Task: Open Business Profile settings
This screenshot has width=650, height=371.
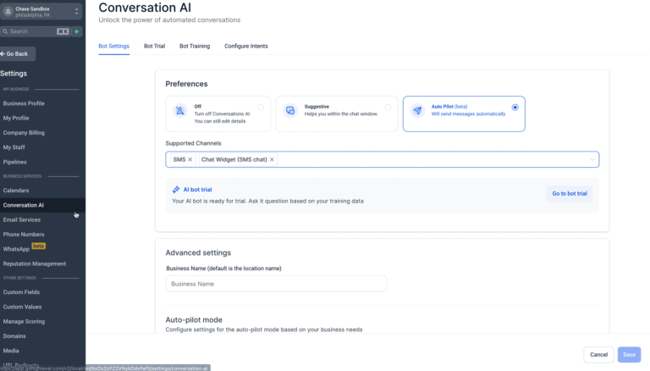Action: tap(24, 103)
